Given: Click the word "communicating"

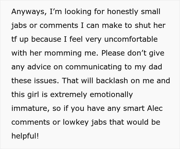Looking at the screenshot, I should pyautogui.click(x=93, y=67).
